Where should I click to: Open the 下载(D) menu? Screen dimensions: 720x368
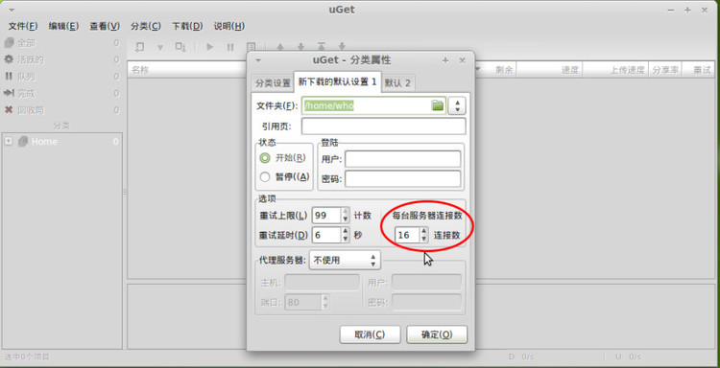coord(187,26)
